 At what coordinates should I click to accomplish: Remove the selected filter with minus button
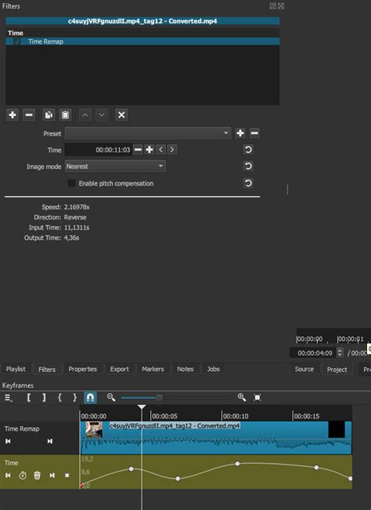point(29,115)
